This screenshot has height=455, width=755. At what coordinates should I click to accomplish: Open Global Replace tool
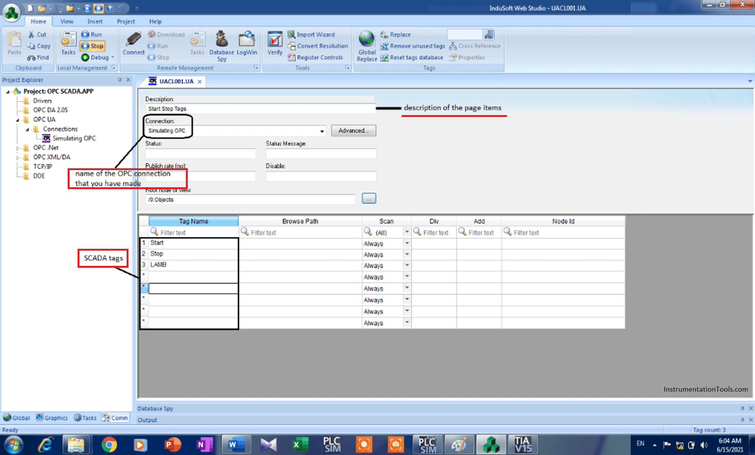point(367,46)
